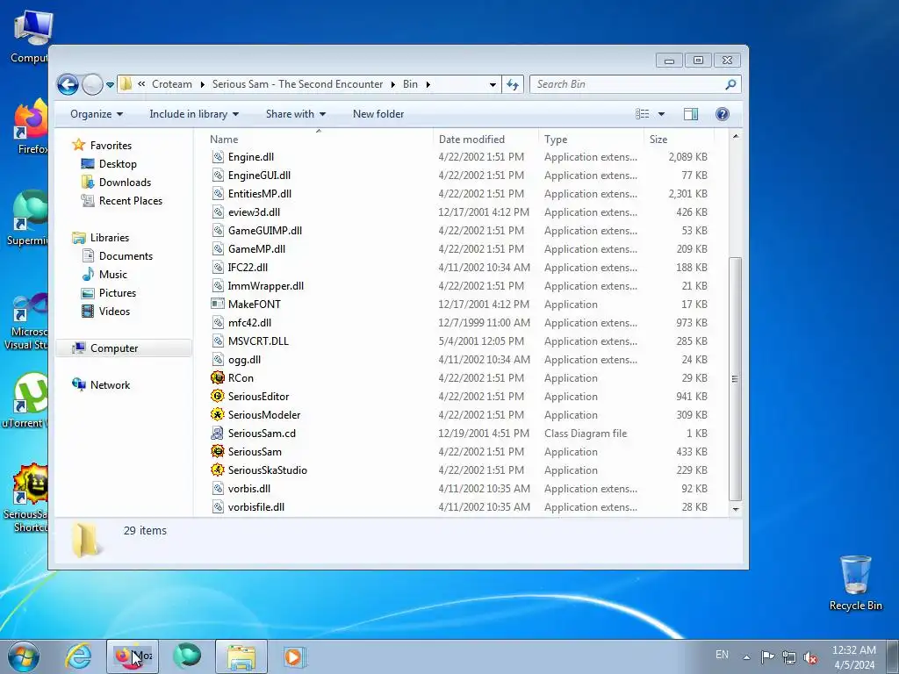Open the Share with dropdown
This screenshot has width=899, height=674.
pyautogui.click(x=296, y=114)
